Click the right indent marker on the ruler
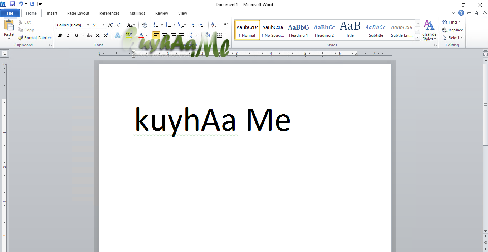The height and width of the screenshot is (252, 488). 357,54
